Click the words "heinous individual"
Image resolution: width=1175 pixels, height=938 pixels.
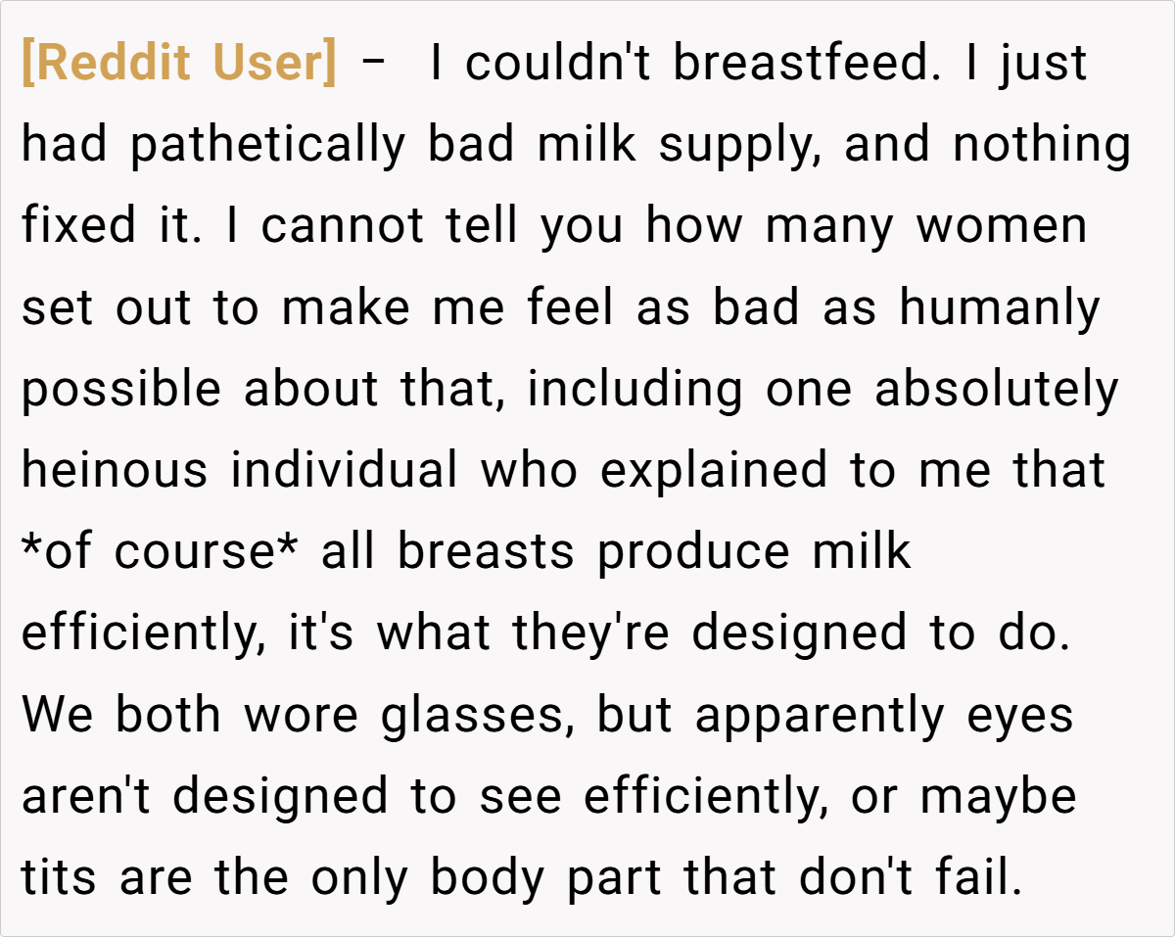[240, 470]
